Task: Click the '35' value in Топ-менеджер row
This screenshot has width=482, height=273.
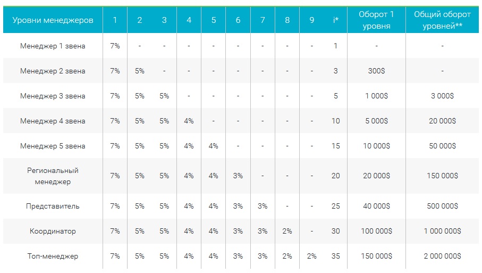Action: tap(335, 256)
